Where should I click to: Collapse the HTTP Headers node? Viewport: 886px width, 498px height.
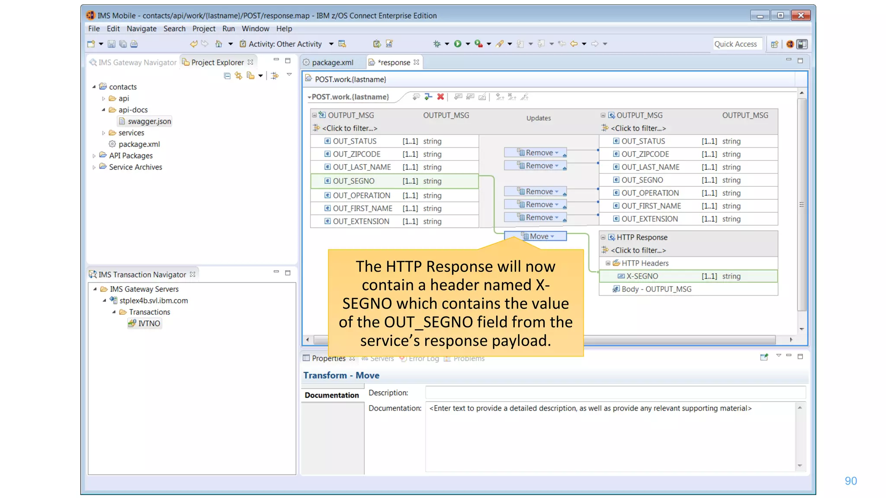[x=608, y=263]
